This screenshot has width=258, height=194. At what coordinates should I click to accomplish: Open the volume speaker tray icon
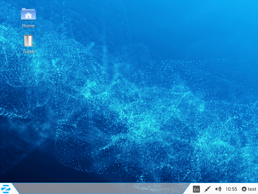click(x=218, y=189)
